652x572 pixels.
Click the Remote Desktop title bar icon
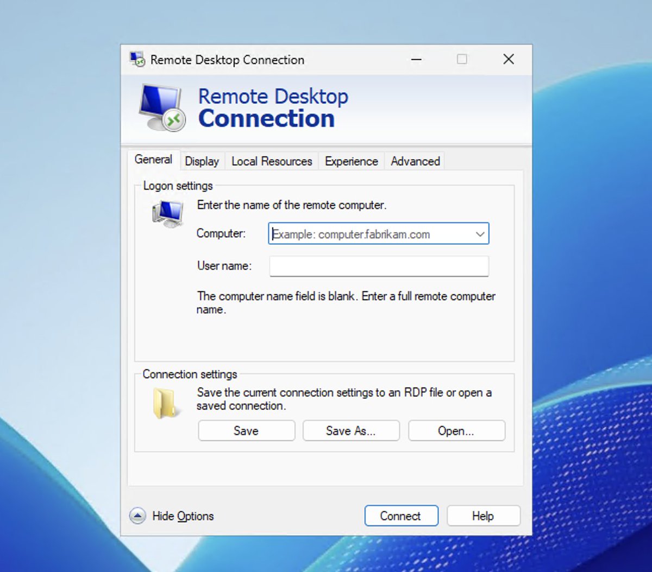tap(137, 59)
